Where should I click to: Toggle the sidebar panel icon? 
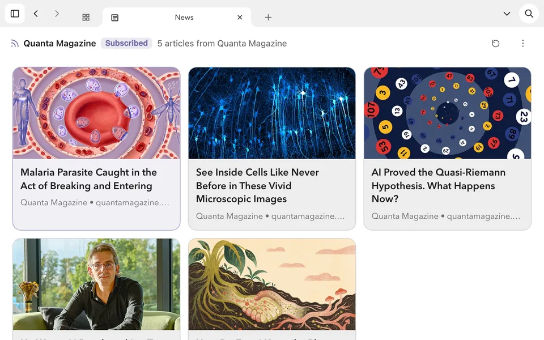coord(15,14)
